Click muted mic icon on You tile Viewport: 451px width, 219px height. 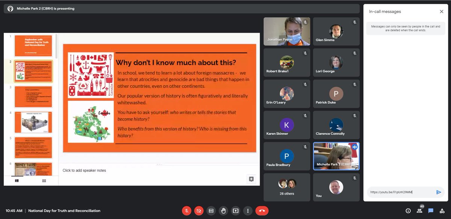354,178
